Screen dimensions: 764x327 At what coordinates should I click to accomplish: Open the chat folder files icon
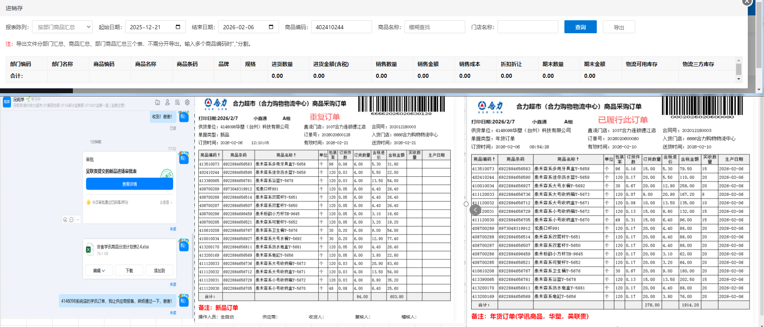[157, 103]
